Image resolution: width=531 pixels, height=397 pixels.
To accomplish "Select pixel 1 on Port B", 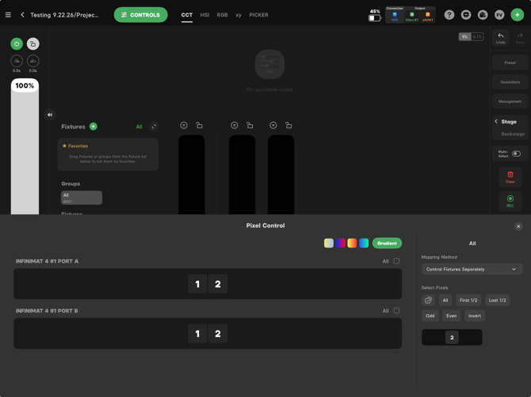I will [197, 334].
